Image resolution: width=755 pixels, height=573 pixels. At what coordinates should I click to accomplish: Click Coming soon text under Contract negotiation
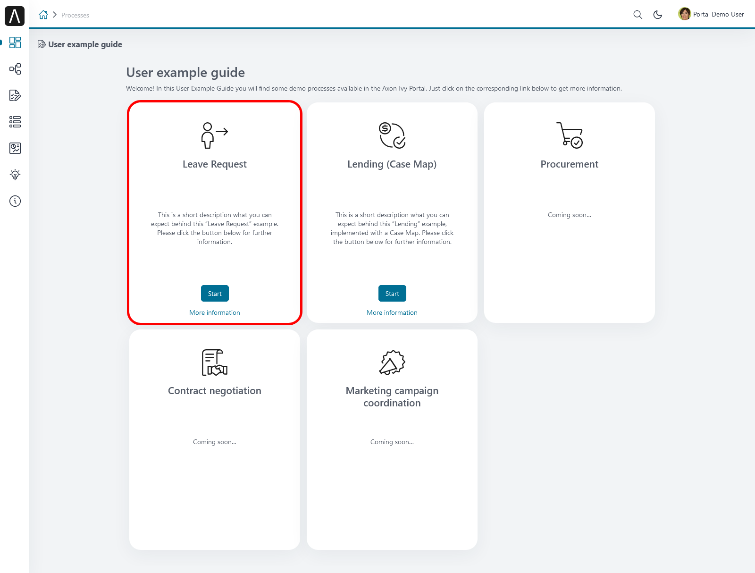[x=215, y=442]
